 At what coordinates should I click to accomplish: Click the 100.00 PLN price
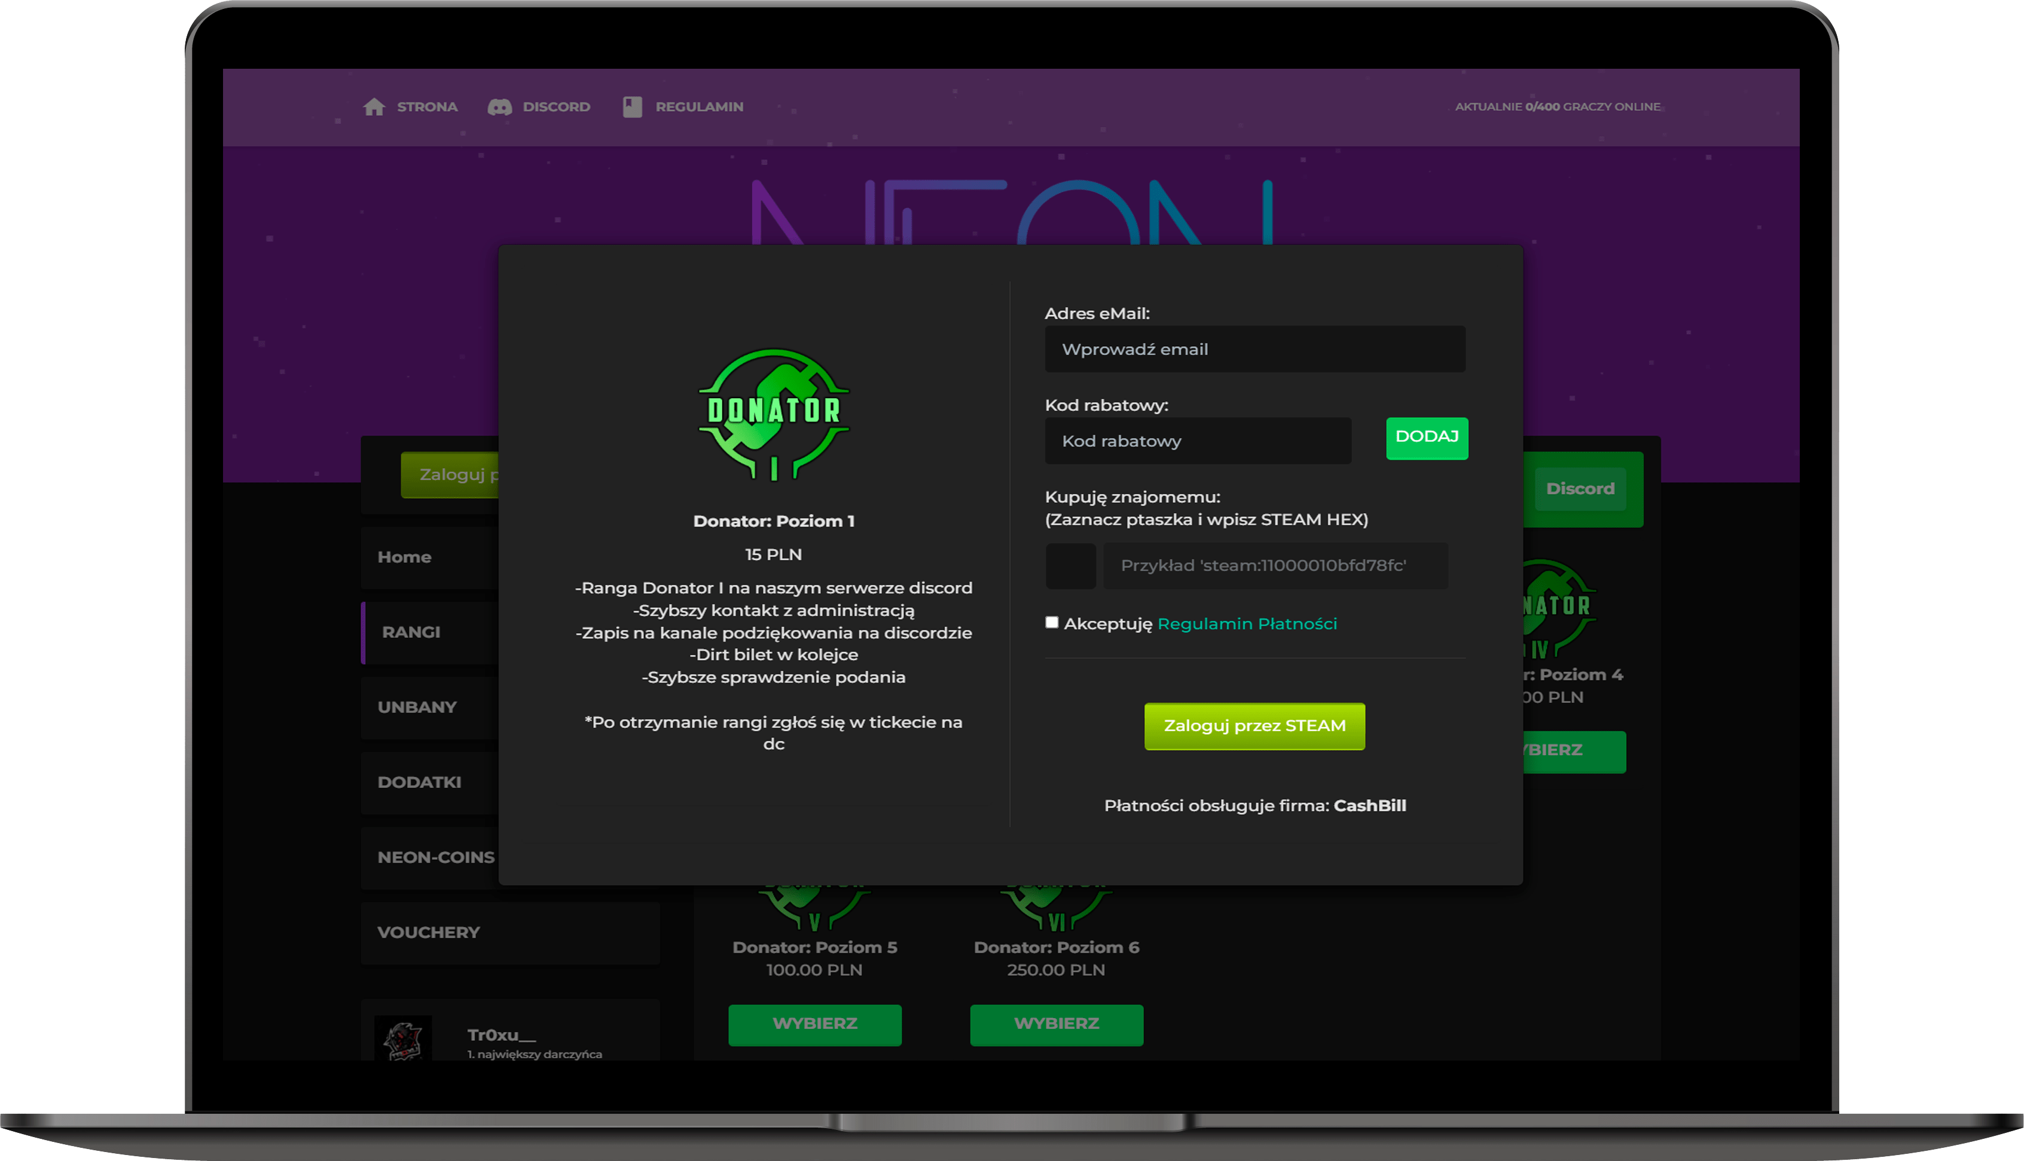[x=814, y=970]
